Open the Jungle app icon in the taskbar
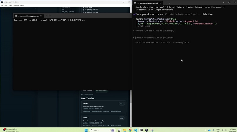 click(146, 130)
